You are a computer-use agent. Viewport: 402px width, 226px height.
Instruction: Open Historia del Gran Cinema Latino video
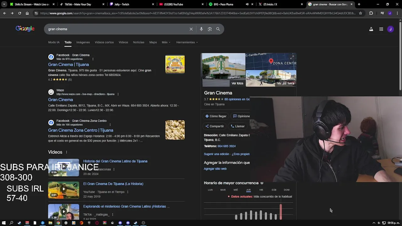point(115,161)
